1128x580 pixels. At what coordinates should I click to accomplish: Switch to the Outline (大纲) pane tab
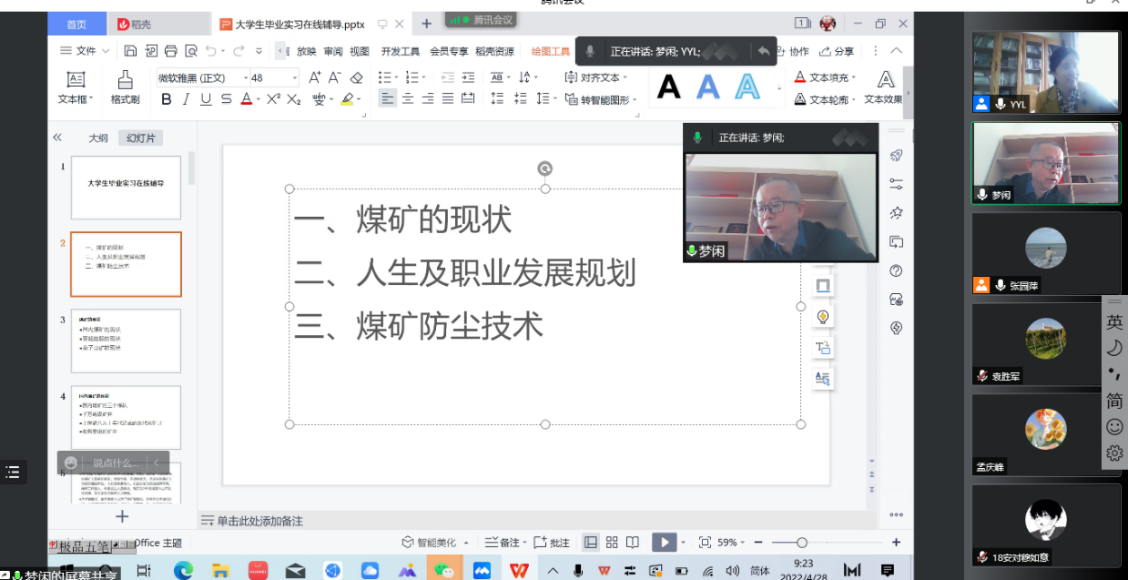pos(98,137)
